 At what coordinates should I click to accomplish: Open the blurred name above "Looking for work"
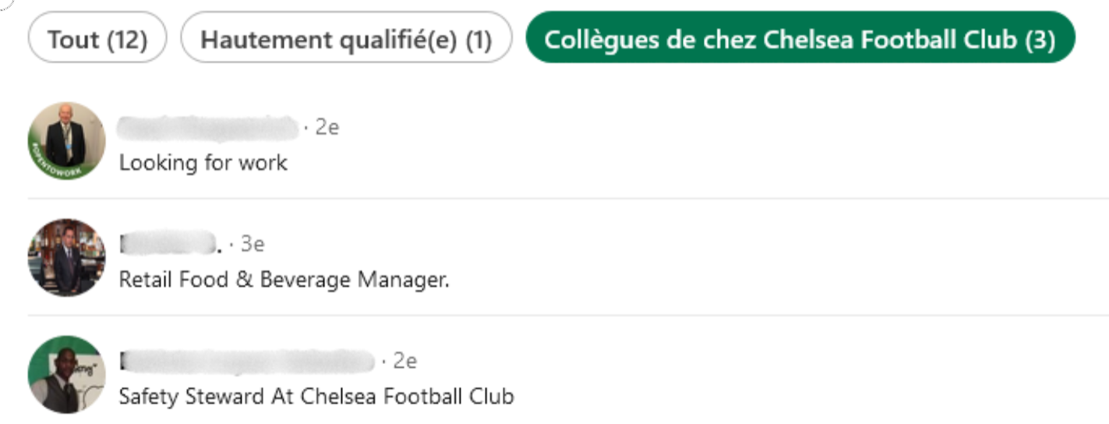pyautogui.click(x=208, y=127)
